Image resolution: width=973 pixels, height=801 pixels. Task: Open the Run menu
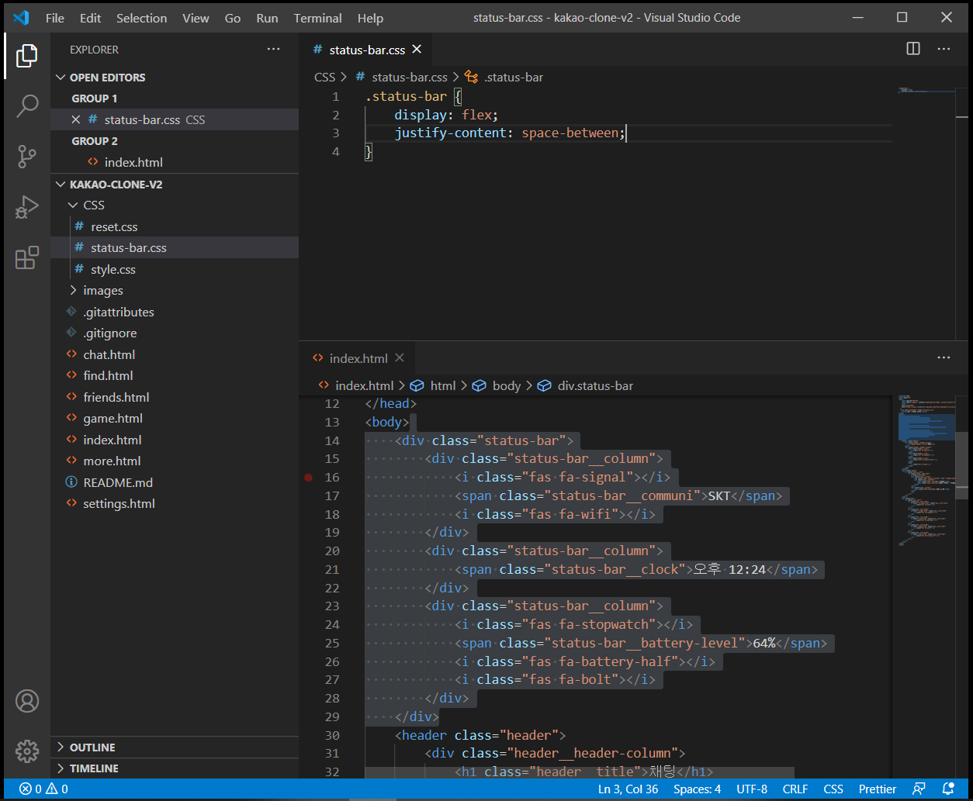pos(267,18)
